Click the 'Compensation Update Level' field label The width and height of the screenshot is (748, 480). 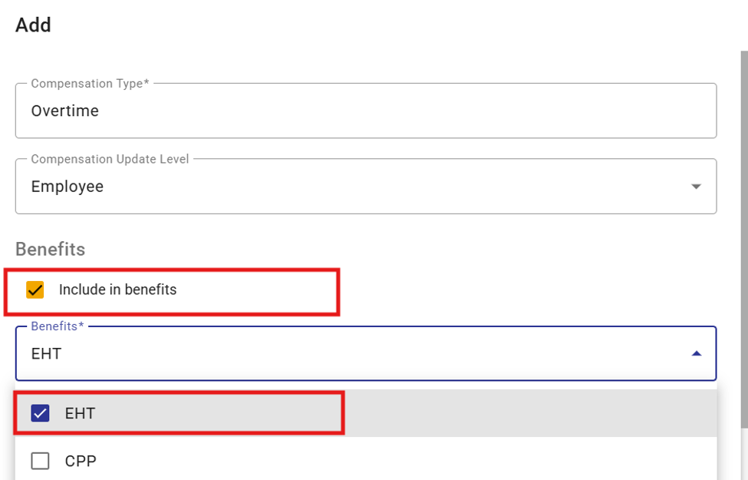110,159
